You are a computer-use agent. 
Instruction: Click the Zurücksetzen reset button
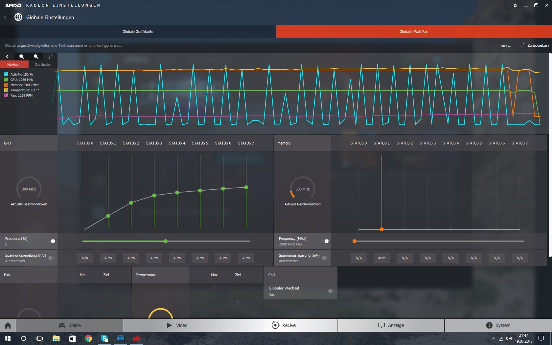[535, 46]
